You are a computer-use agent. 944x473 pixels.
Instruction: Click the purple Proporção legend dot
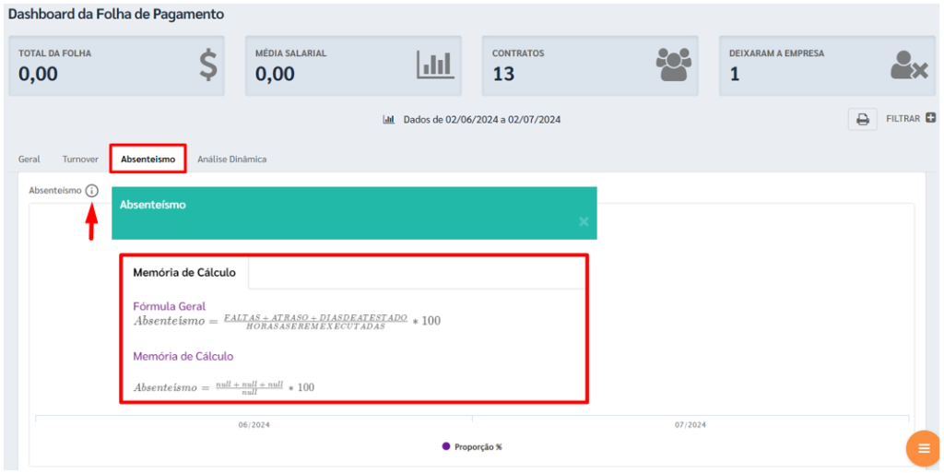(x=446, y=446)
